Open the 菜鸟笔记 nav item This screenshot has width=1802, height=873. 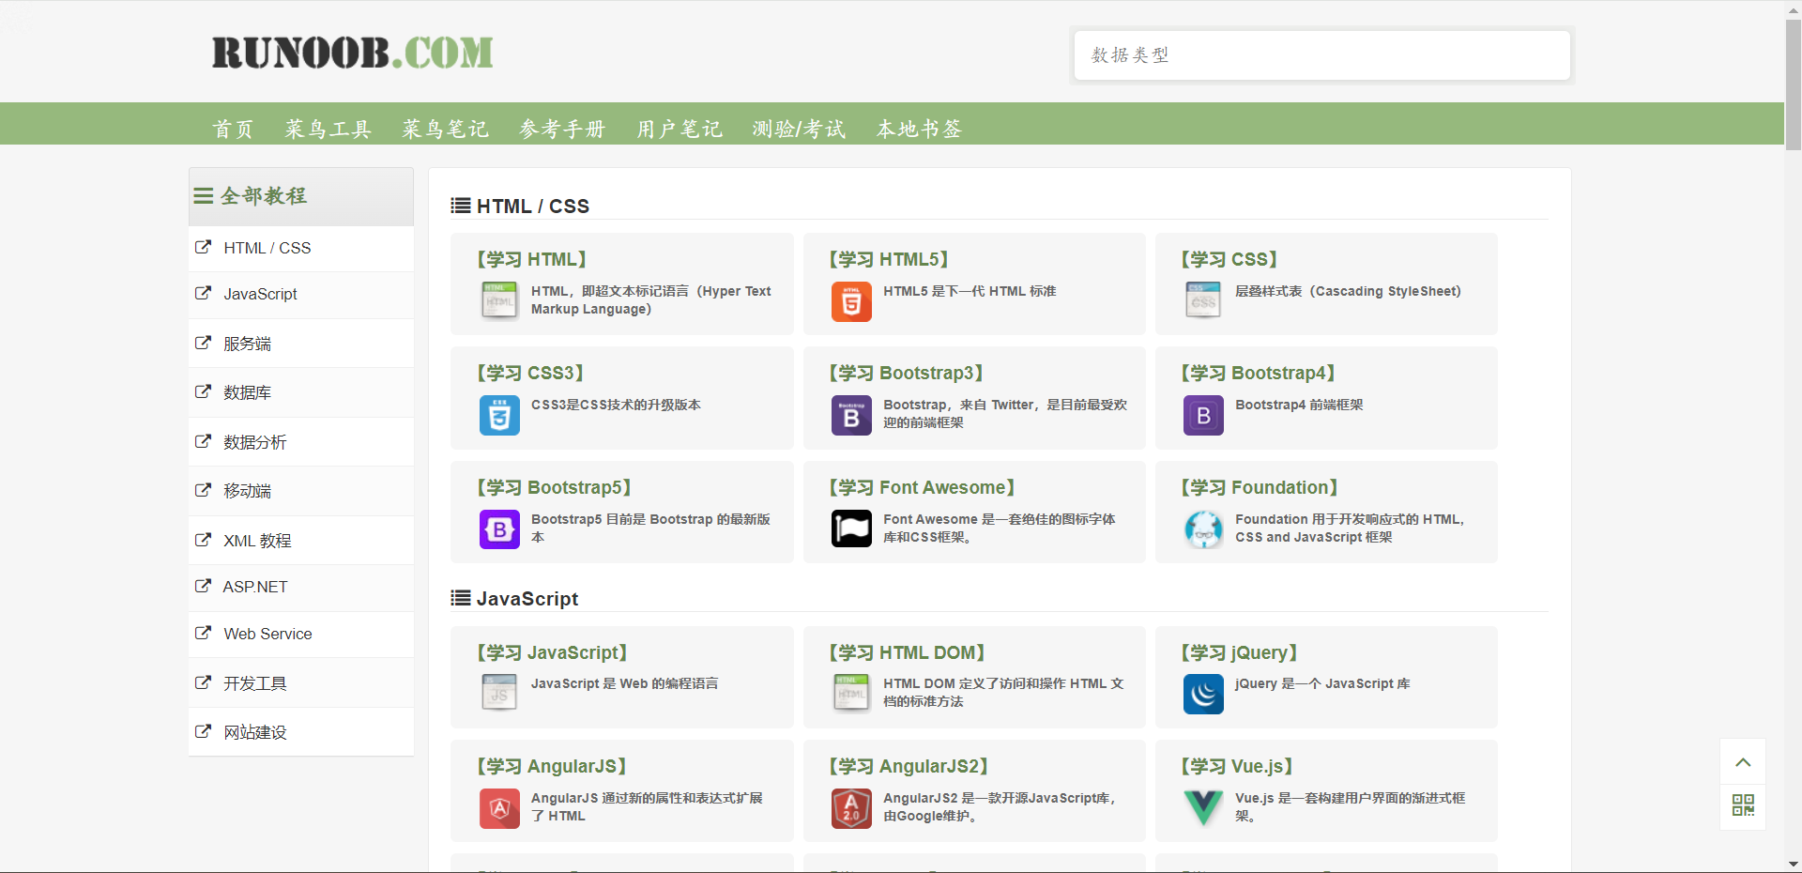pos(445,129)
